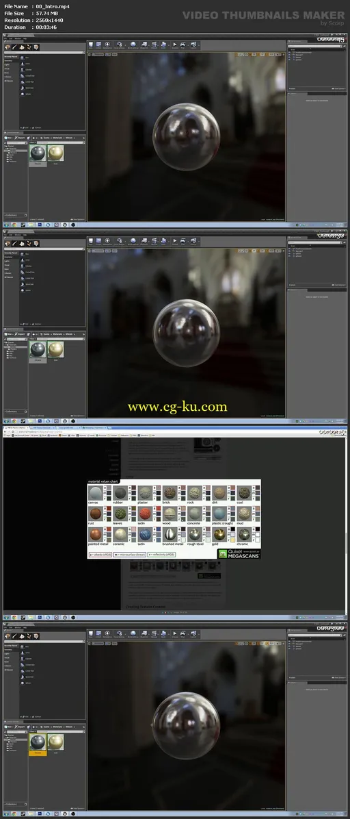
Task: Click canvas material sphere in values chart
Action: (x=94, y=493)
